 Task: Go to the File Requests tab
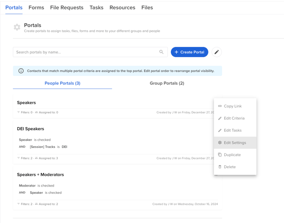tap(67, 8)
